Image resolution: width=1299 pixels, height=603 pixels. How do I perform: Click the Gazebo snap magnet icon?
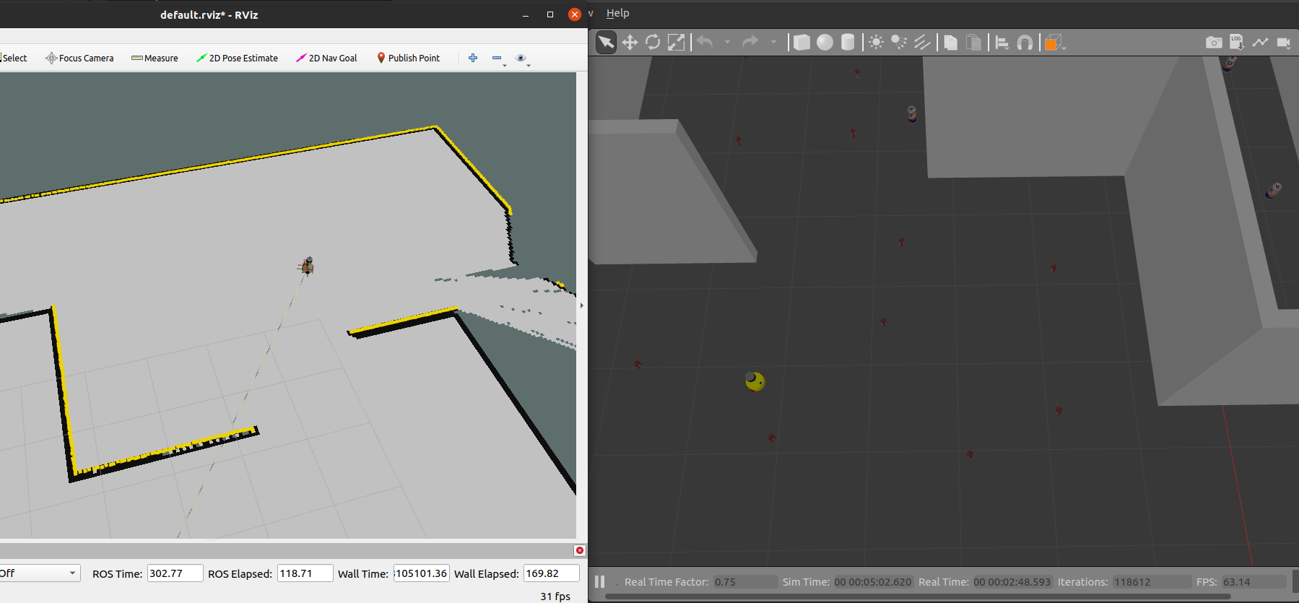(x=1025, y=43)
